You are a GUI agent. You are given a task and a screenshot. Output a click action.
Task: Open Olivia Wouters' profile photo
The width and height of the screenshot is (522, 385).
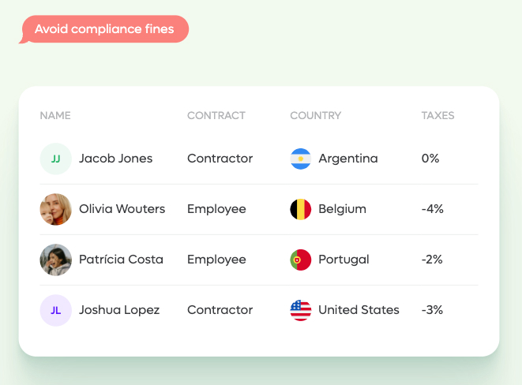56,209
